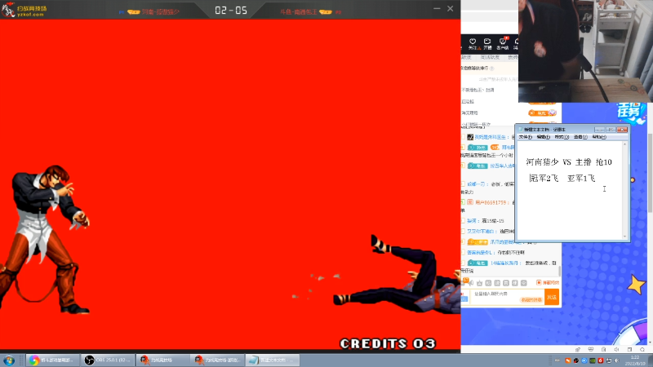Click the start-broadcast camera icon
Image resolution: width=653 pixels, height=367 pixels.
[x=487, y=43]
